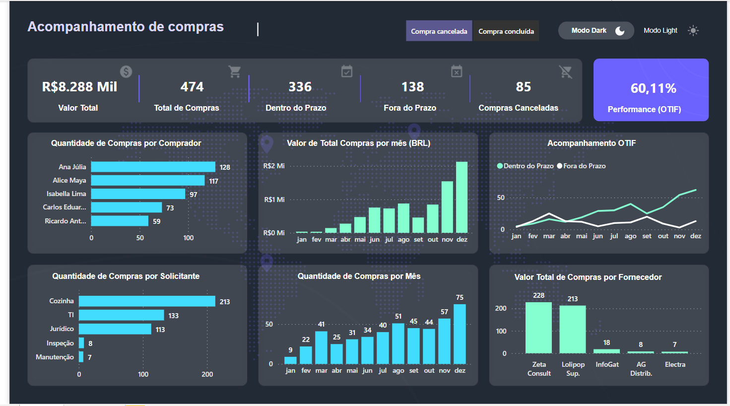Image resolution: width=730 pixels, height=406 pixels.
Task: Click the '138' Fora do Prazo value
Action: [413, 87]
